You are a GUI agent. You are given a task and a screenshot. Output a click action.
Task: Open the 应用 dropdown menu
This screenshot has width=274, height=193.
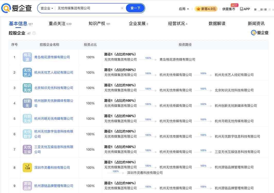pyautogui.click(x=184, y=9)
